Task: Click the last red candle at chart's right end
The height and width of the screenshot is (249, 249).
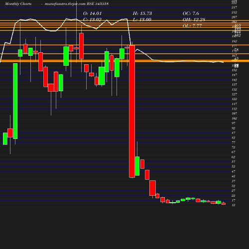Action: point(224,204)
